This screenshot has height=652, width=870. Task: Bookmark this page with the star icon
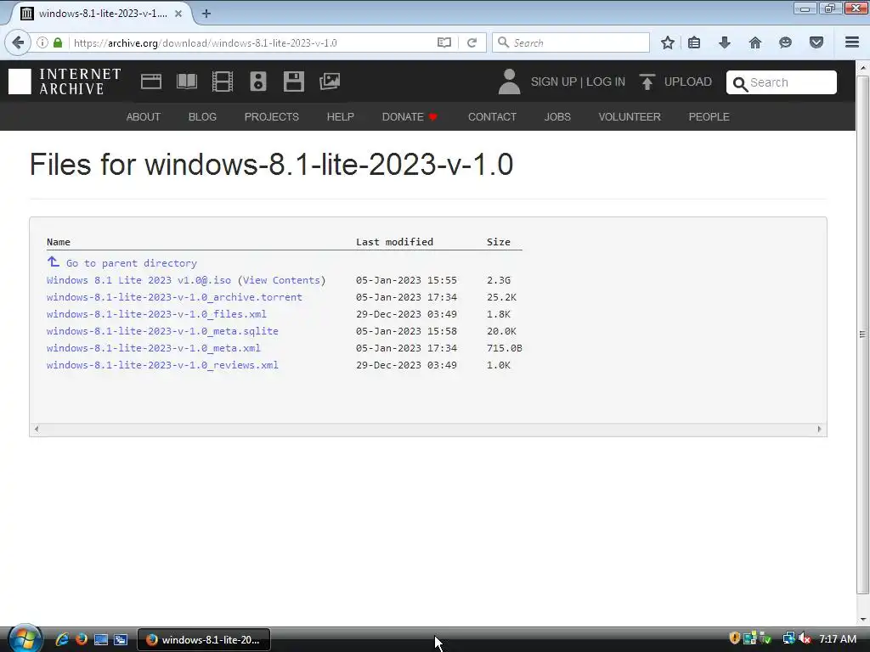pos(668,42)
